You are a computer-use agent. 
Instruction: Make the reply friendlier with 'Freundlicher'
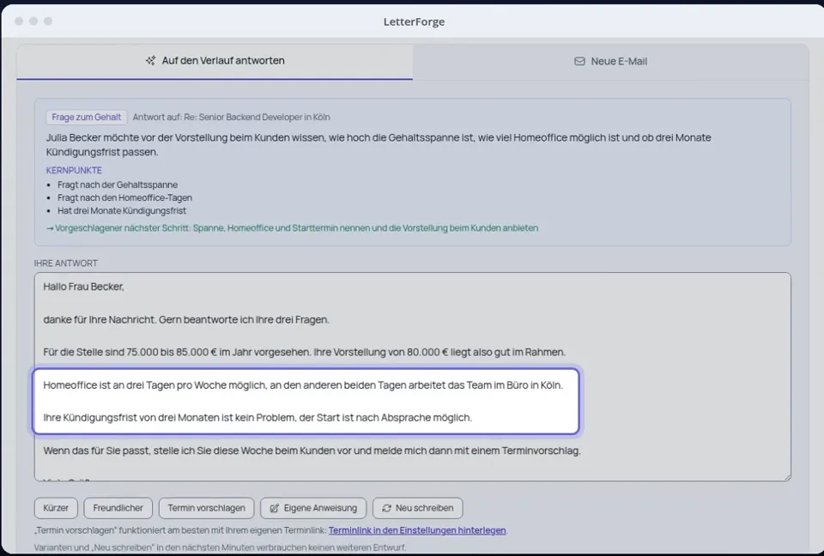(118, 508)
